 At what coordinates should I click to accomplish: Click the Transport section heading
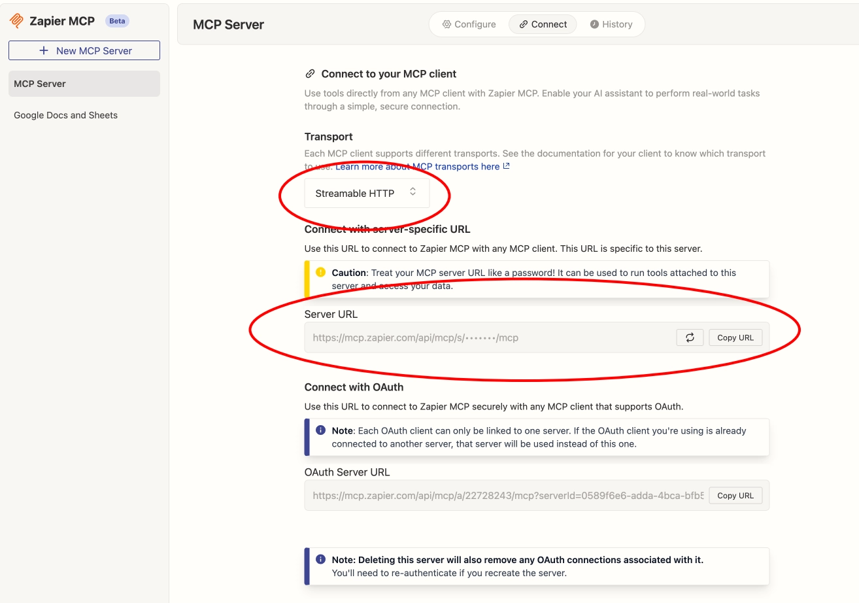pyautogui.click(x=328, y=137)
